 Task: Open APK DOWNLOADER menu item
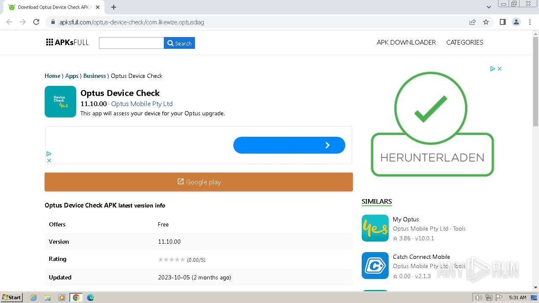tap(406, 42)
